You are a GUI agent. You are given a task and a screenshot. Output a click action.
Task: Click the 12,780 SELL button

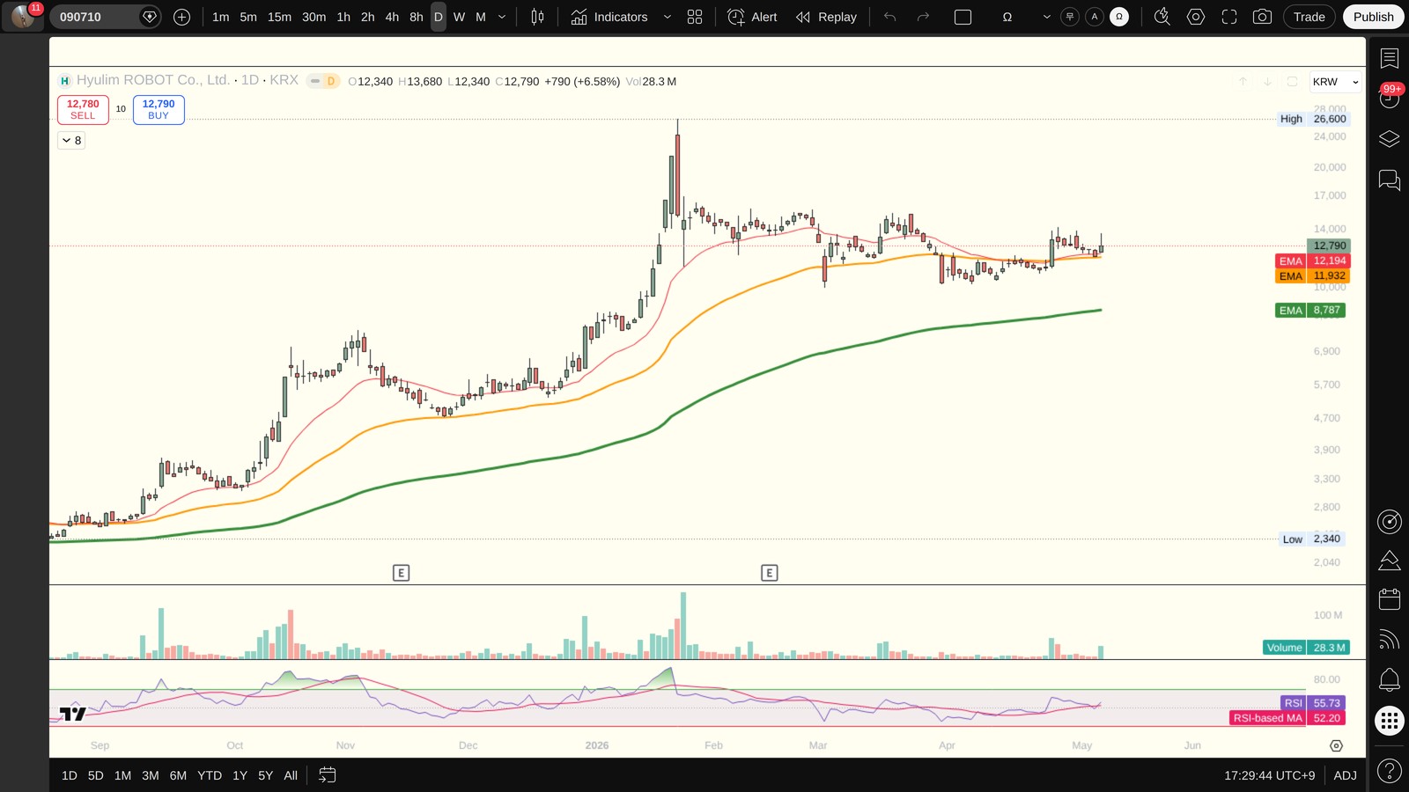pos(83,109)
